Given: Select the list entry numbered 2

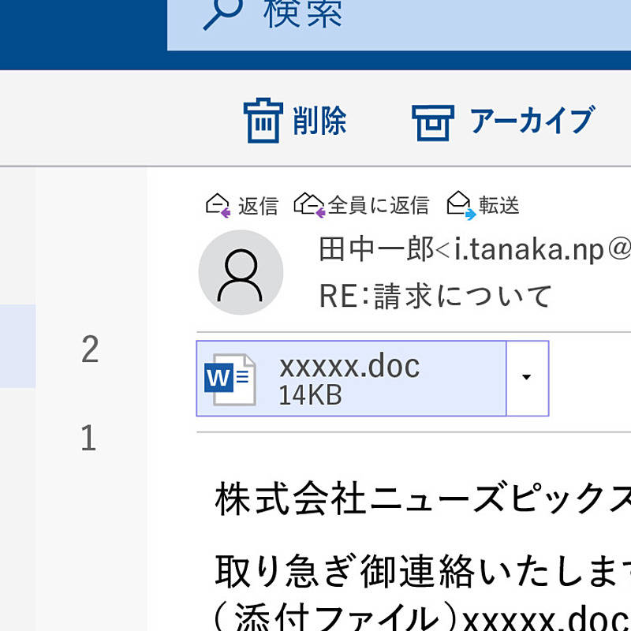Looking at the screenshot, I should 90,349.
